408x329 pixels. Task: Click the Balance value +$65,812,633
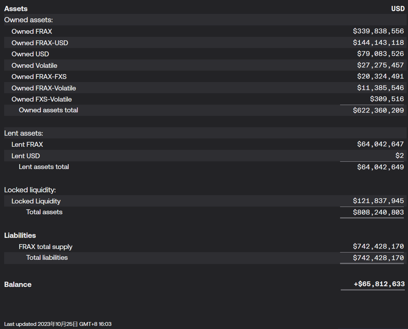379,284
